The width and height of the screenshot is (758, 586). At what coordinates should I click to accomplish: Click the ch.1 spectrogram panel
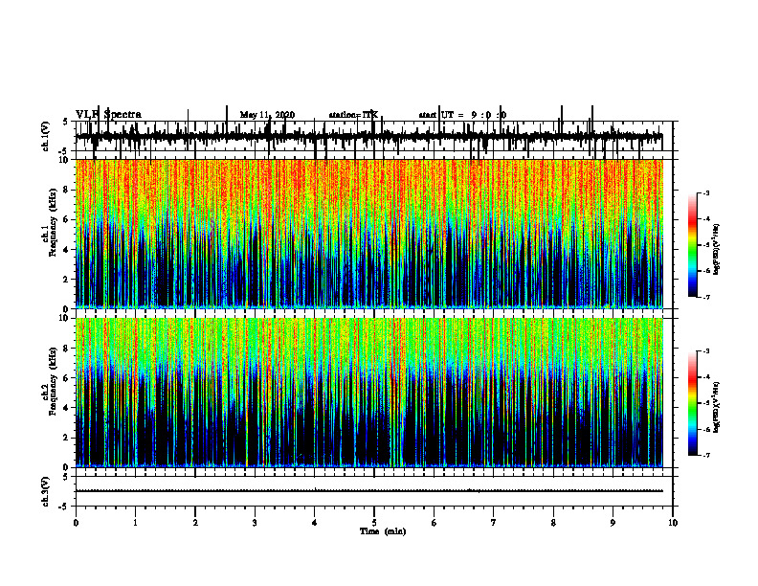pos(368,234)
